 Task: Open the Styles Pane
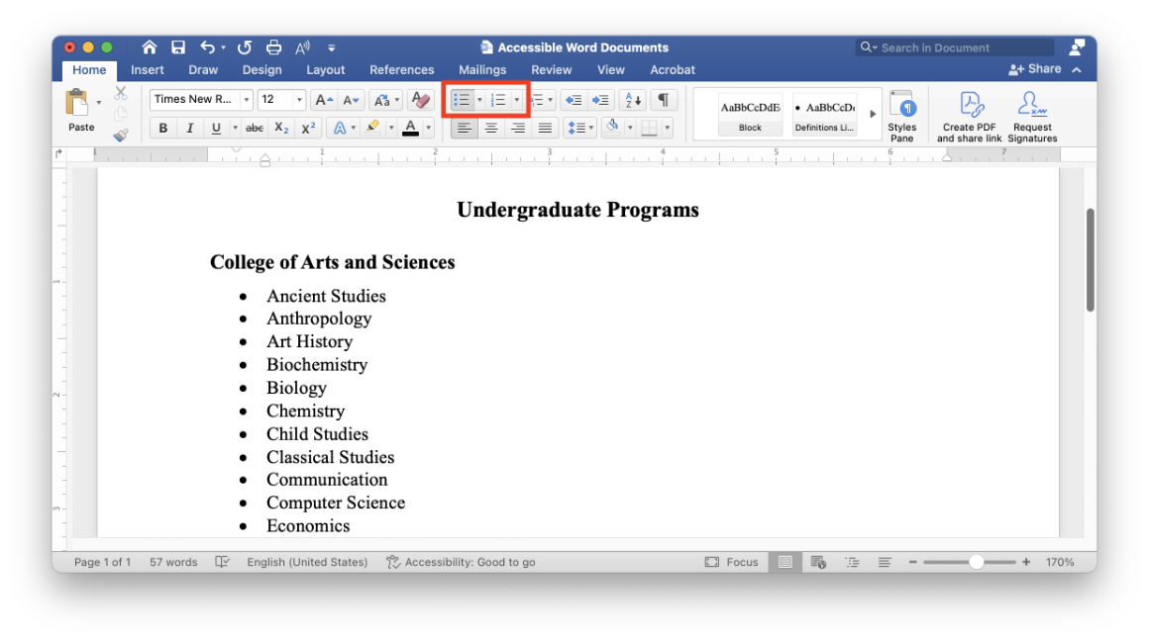tap(903, 112)
